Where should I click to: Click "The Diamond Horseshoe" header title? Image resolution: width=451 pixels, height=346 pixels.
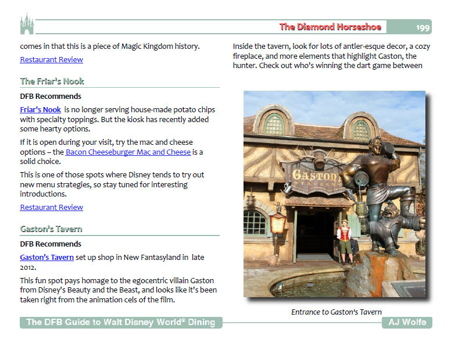330,27
